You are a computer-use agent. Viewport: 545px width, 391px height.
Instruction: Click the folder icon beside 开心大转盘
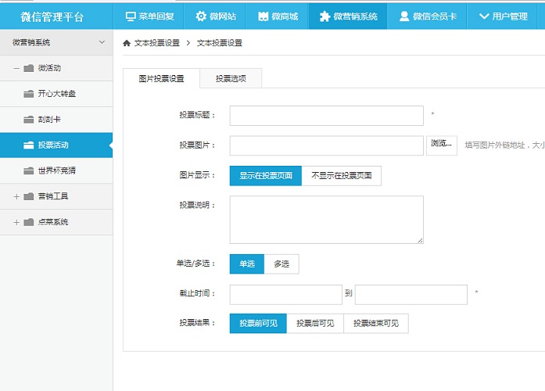click(x=28, y=94)
